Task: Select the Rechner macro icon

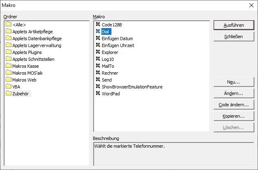Action: click(98, 73)
